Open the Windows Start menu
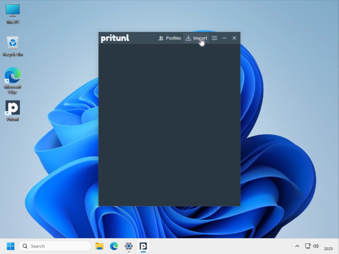This screenshot has height=254, width=339. (10, 246)
